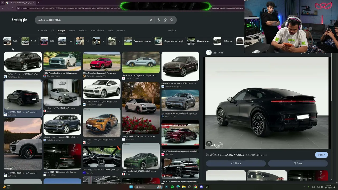Open the Cayenne interior dashboard thumbnail

(x=102, y=157)
